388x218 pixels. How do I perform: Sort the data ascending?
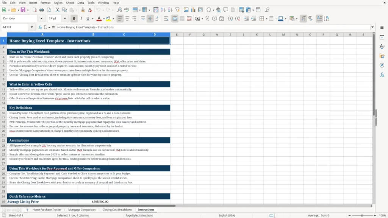pyautogui.click(x=163, y=10)
